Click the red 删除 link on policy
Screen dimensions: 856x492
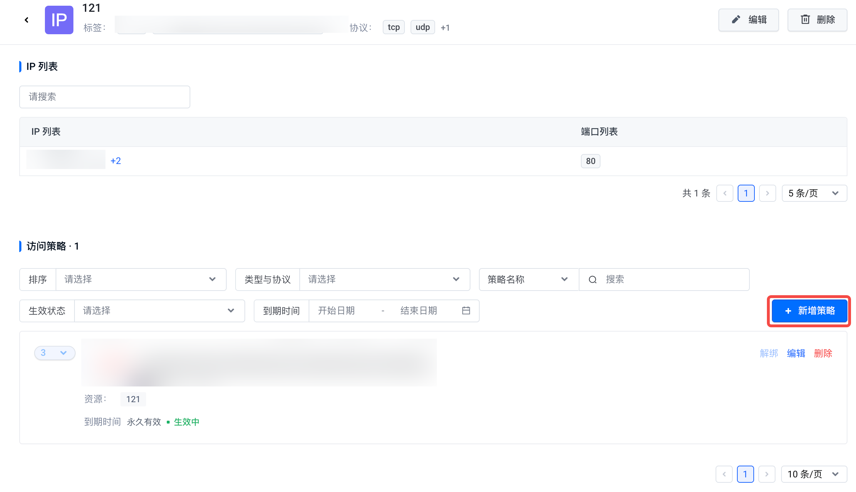823,353
